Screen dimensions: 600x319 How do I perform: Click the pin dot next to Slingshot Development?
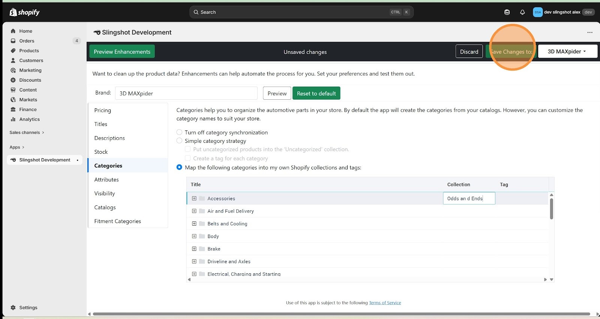pyautogui.click(x=78, y=160)
